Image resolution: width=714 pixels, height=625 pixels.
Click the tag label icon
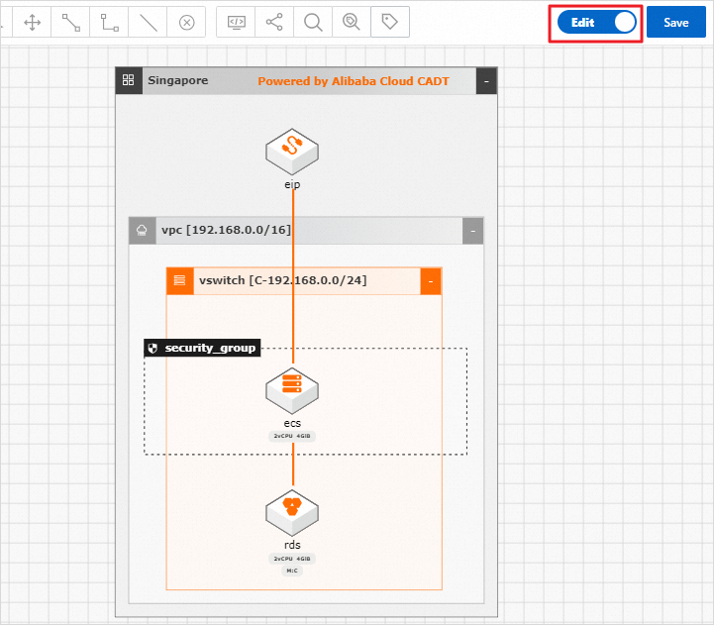(x=390, y=22)
